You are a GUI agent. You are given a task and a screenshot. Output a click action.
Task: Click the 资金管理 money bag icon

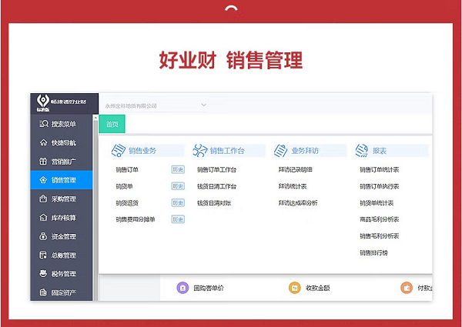point(43,236)
